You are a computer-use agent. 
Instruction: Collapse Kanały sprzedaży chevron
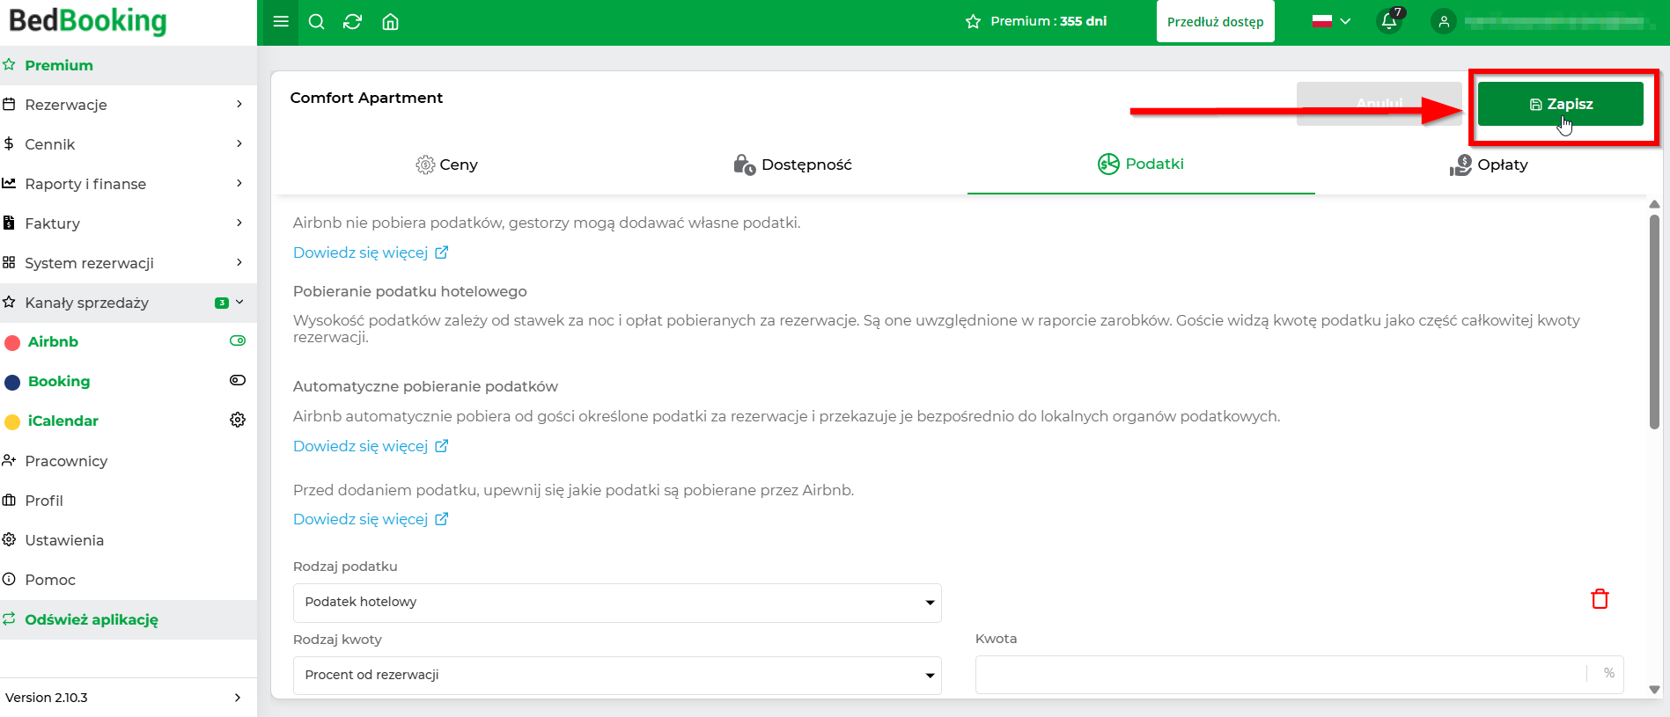[x=239, y=302]
